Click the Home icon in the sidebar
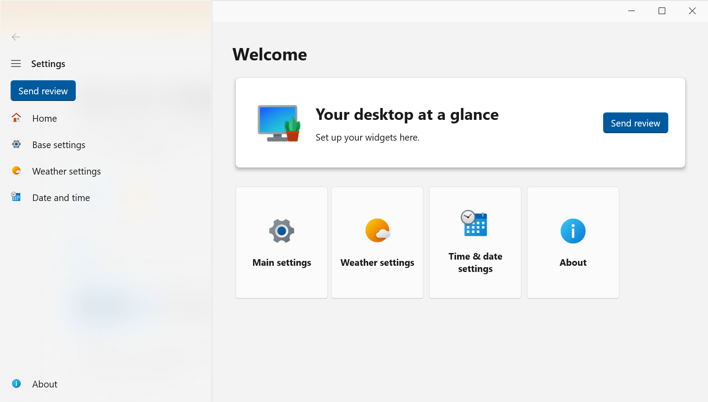Image resolution: width=708 pixels, height=402 pixels. [16, 118]
